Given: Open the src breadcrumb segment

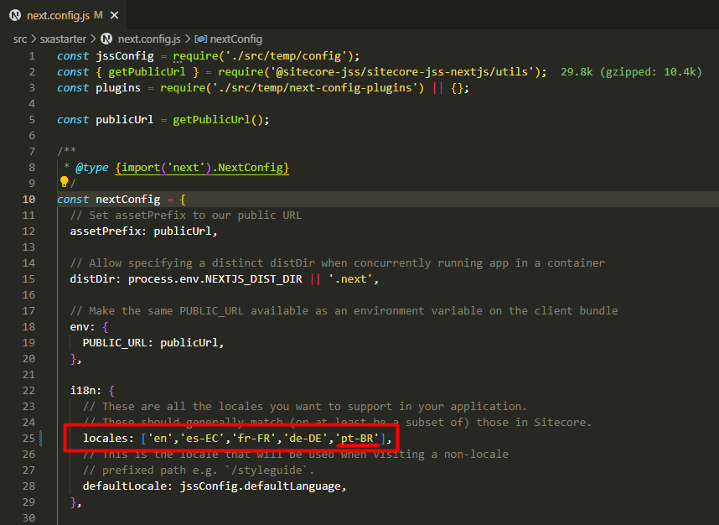Looking at the screenshot, I should tap(20, 39).
